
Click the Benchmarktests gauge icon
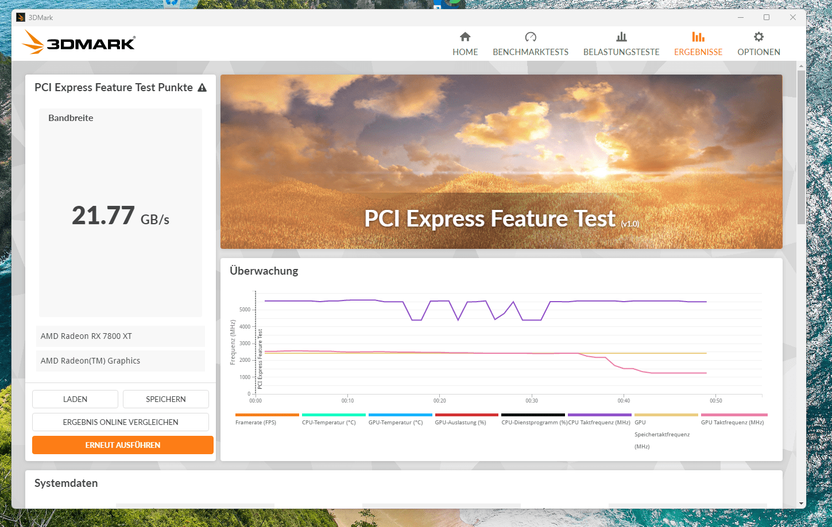531,37
